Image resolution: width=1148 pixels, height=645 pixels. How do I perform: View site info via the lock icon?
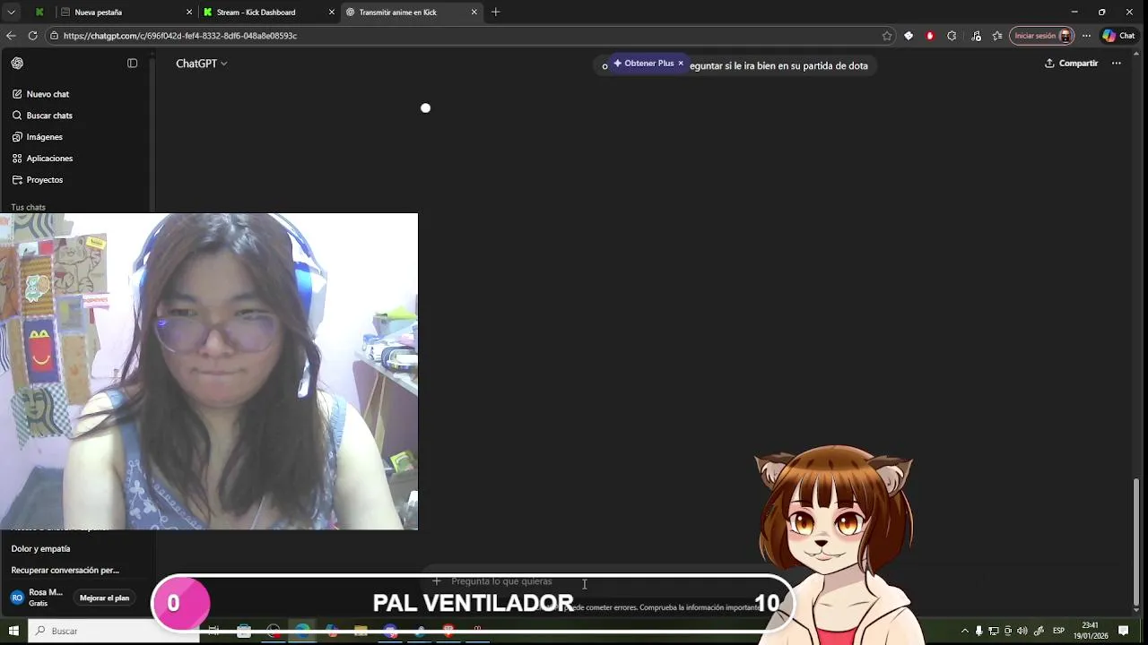point(55,36)
